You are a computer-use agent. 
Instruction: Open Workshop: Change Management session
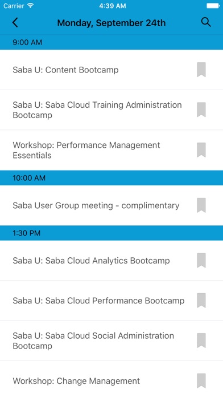pyautogui.click(x=111, y=379)
